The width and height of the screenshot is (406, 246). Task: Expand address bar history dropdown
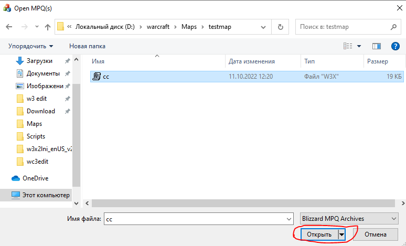click(263, 27)
